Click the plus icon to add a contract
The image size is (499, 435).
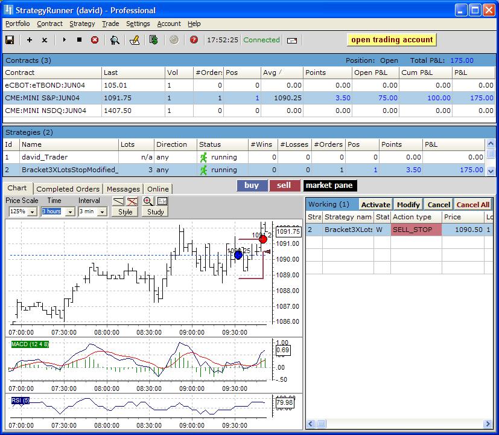29,40
